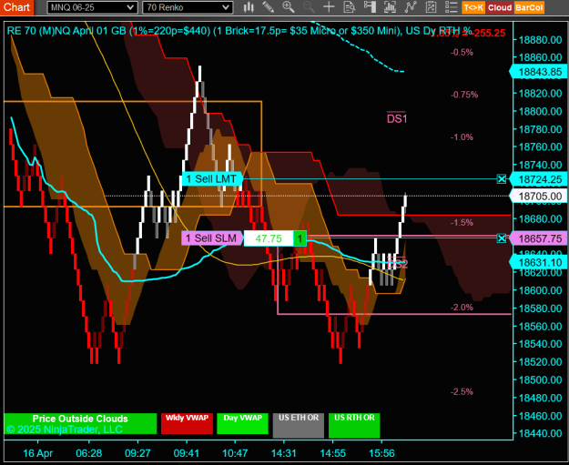Click the -0.5% level label

[462, 52]
